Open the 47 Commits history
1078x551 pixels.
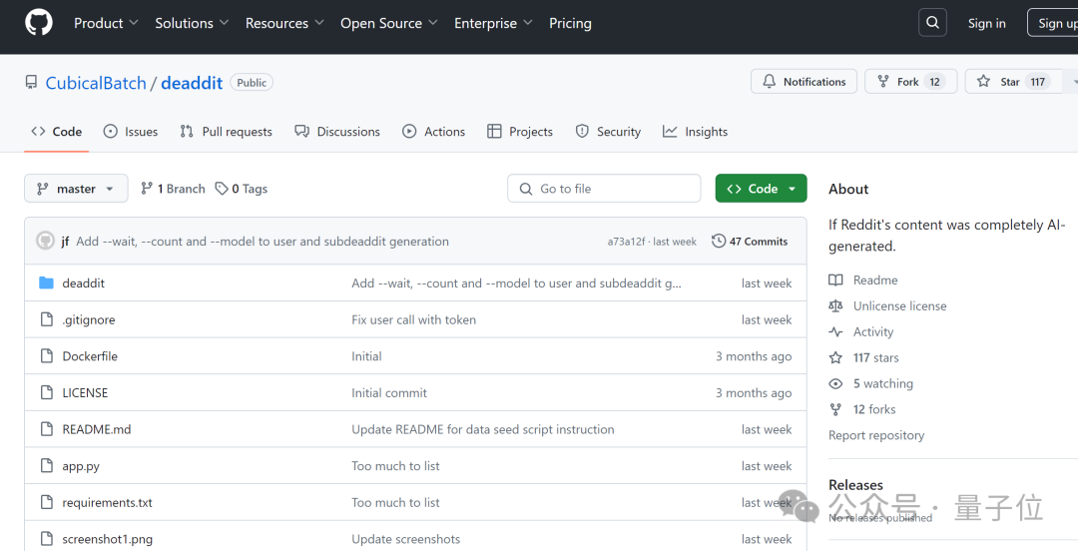tap(750, 242)
